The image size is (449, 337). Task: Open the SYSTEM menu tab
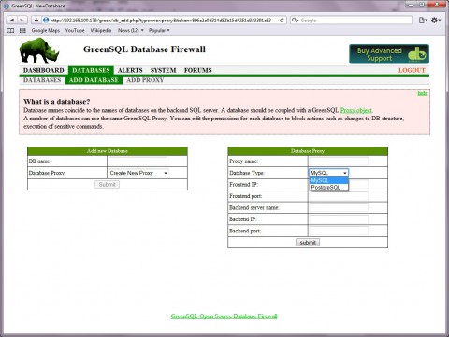[x=163, y=70]
